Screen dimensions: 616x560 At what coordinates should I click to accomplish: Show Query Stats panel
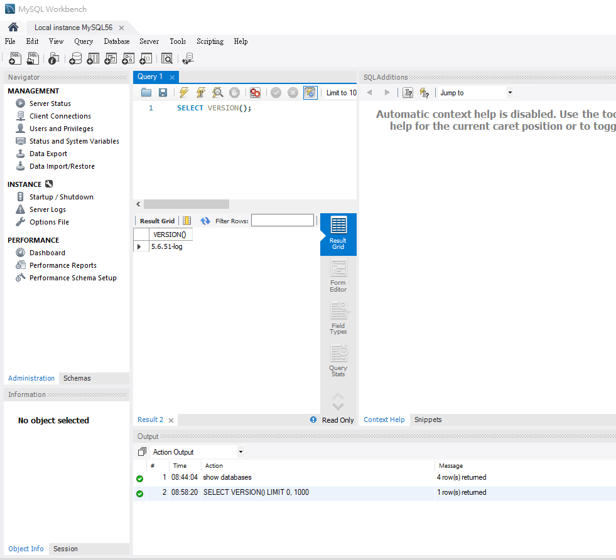(338, 361)
